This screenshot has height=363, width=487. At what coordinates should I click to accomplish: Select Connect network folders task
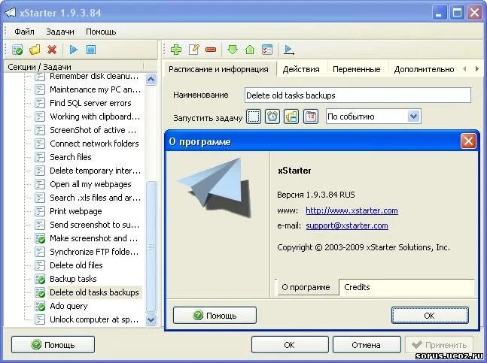[x=94, y=144]
